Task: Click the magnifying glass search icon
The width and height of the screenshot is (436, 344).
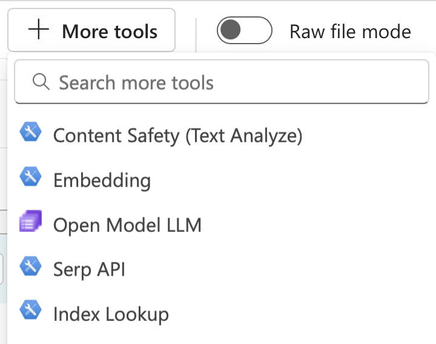Action: tap(41, 82)
